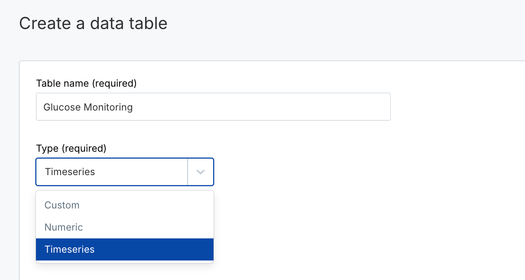Focus the Table name input field
The width and height of the screenshot is (525, 280).
[213, 107]
